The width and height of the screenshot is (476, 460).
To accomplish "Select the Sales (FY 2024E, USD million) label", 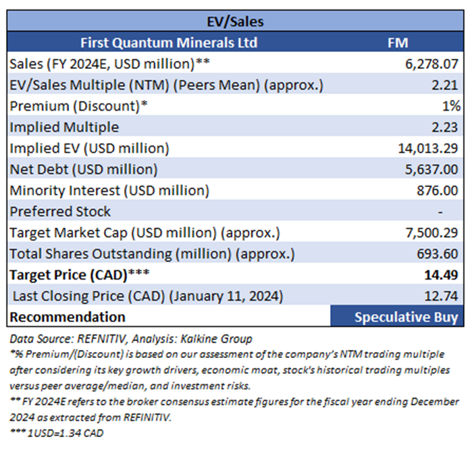I will (109, 64).
